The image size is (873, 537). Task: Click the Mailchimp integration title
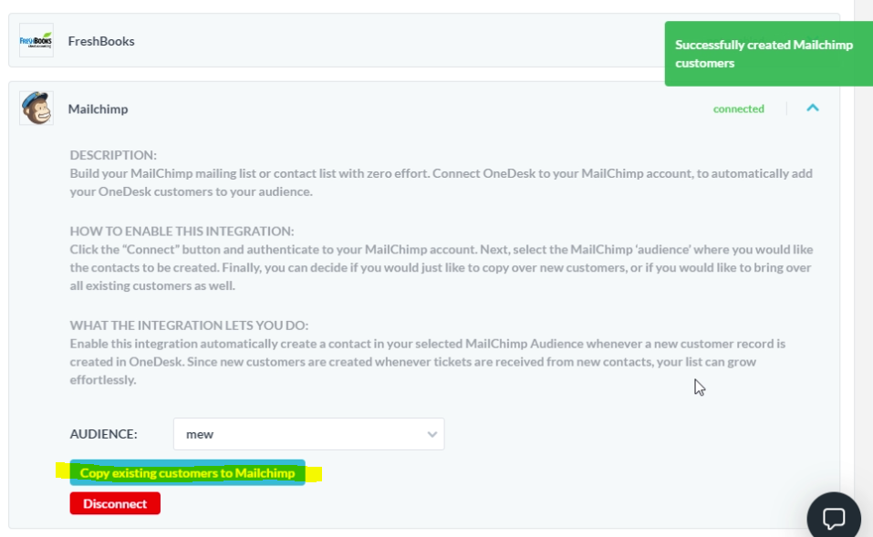point(98,108)
